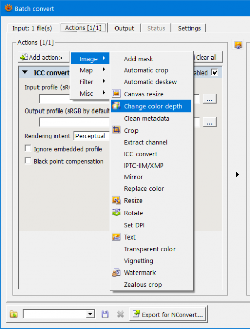Click the Add action button
The image size is (250, 329).
coord(44,57)
